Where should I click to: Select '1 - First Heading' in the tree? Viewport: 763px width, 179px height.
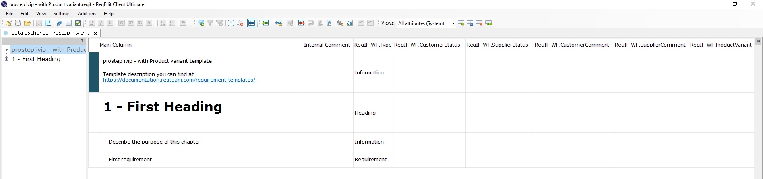36,59
